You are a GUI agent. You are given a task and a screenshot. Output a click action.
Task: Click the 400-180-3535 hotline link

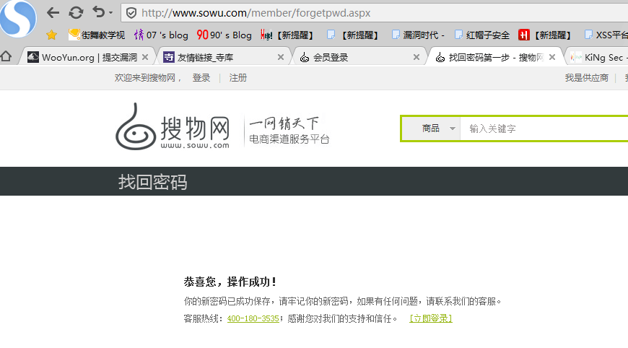point(253,318)
